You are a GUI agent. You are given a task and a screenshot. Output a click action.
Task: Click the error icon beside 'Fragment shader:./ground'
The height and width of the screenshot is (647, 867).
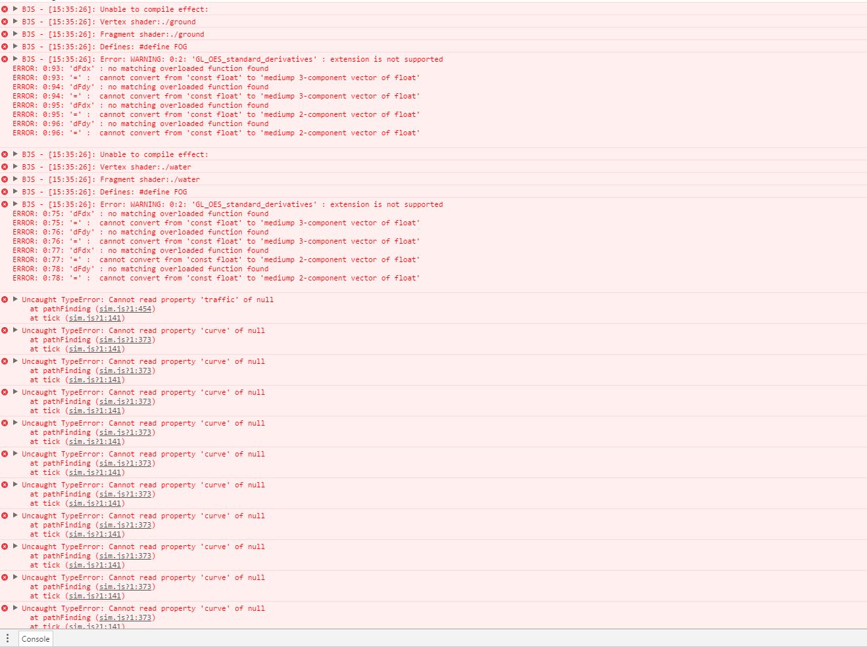point(5,34)
